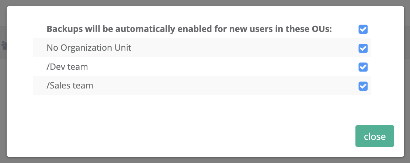Click blank middle of the /Dev team row

[x=221, y=67]
